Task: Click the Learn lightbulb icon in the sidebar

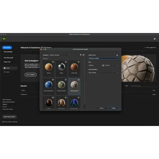Action: pyautogui.click(x=5, y=72)
